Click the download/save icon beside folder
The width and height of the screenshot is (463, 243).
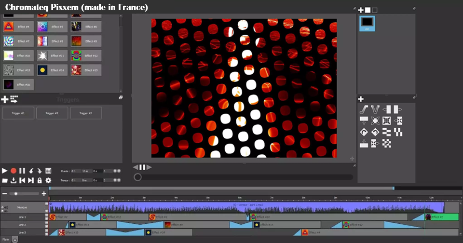(x=14, y=180)
